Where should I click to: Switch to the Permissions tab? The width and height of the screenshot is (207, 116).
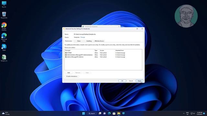click(69, 41)
